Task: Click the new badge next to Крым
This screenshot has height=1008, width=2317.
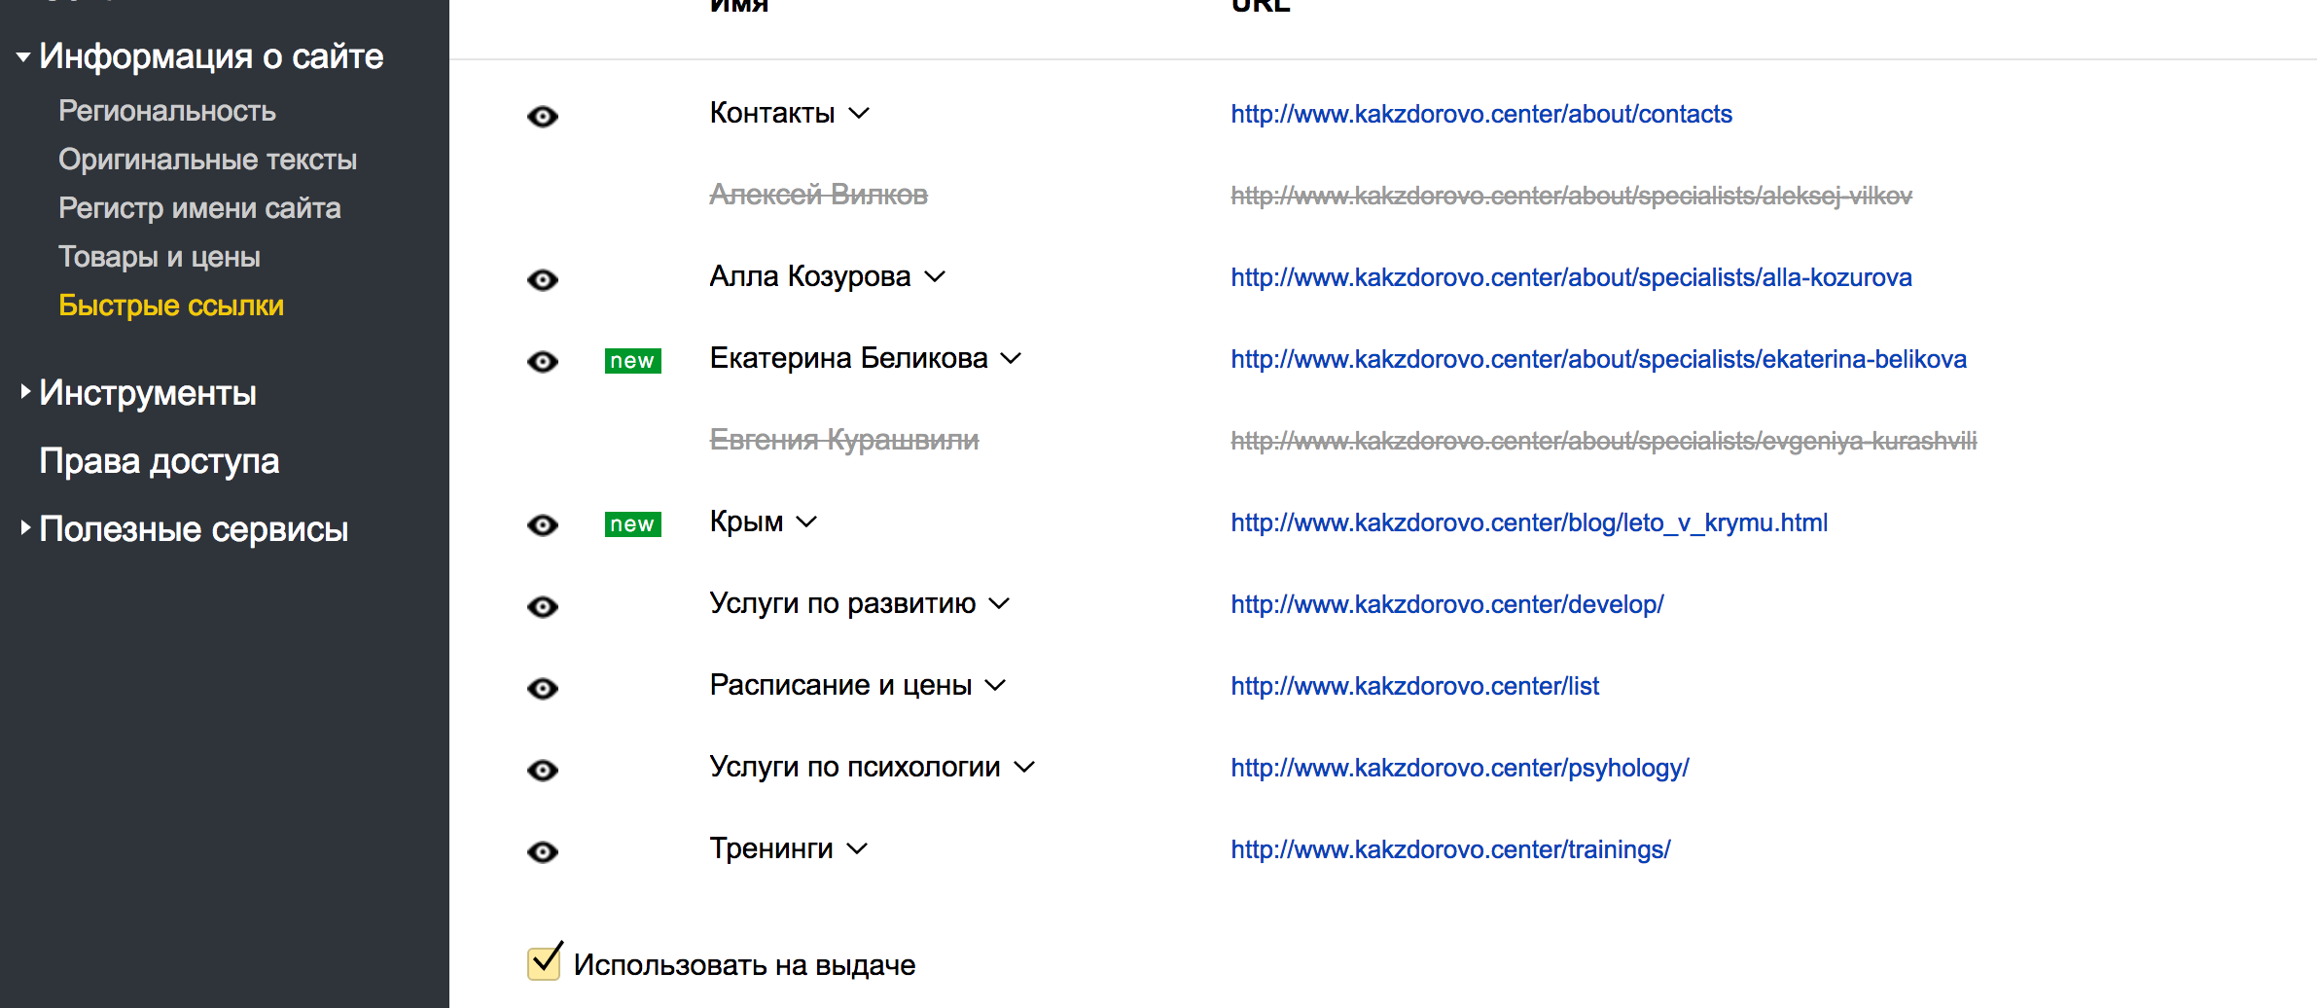Action: 632,524
